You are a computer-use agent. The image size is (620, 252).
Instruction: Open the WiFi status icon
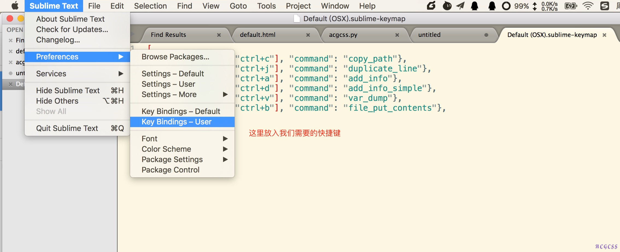[x=587, y=6]
